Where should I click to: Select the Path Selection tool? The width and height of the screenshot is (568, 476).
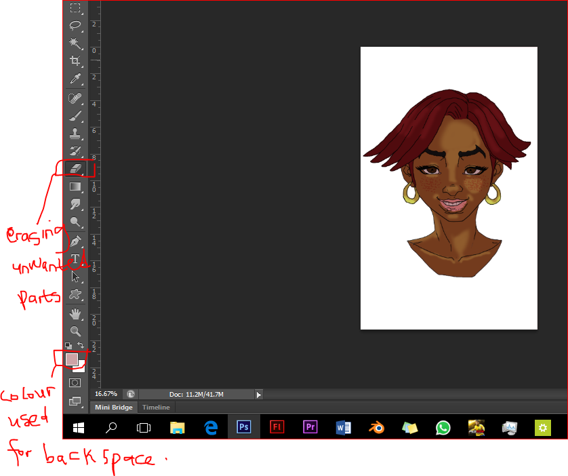(75, 277)
